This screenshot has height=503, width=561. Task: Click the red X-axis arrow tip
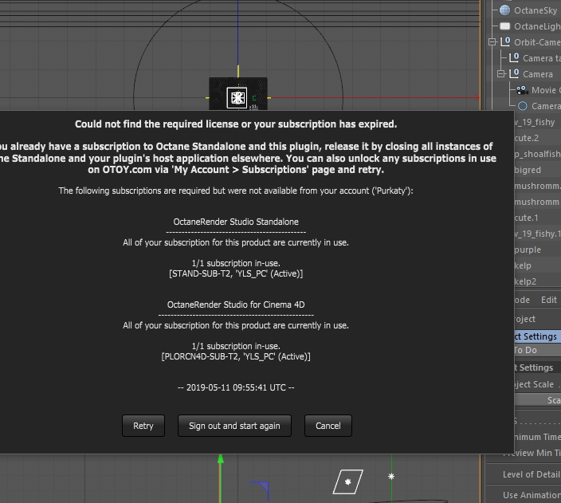point(477,97)
